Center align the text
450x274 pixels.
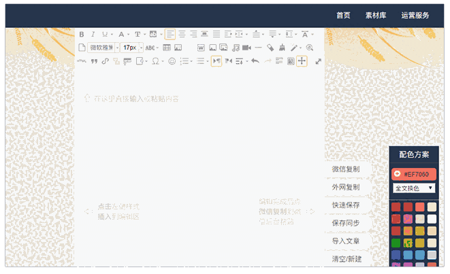click(182, 35)
